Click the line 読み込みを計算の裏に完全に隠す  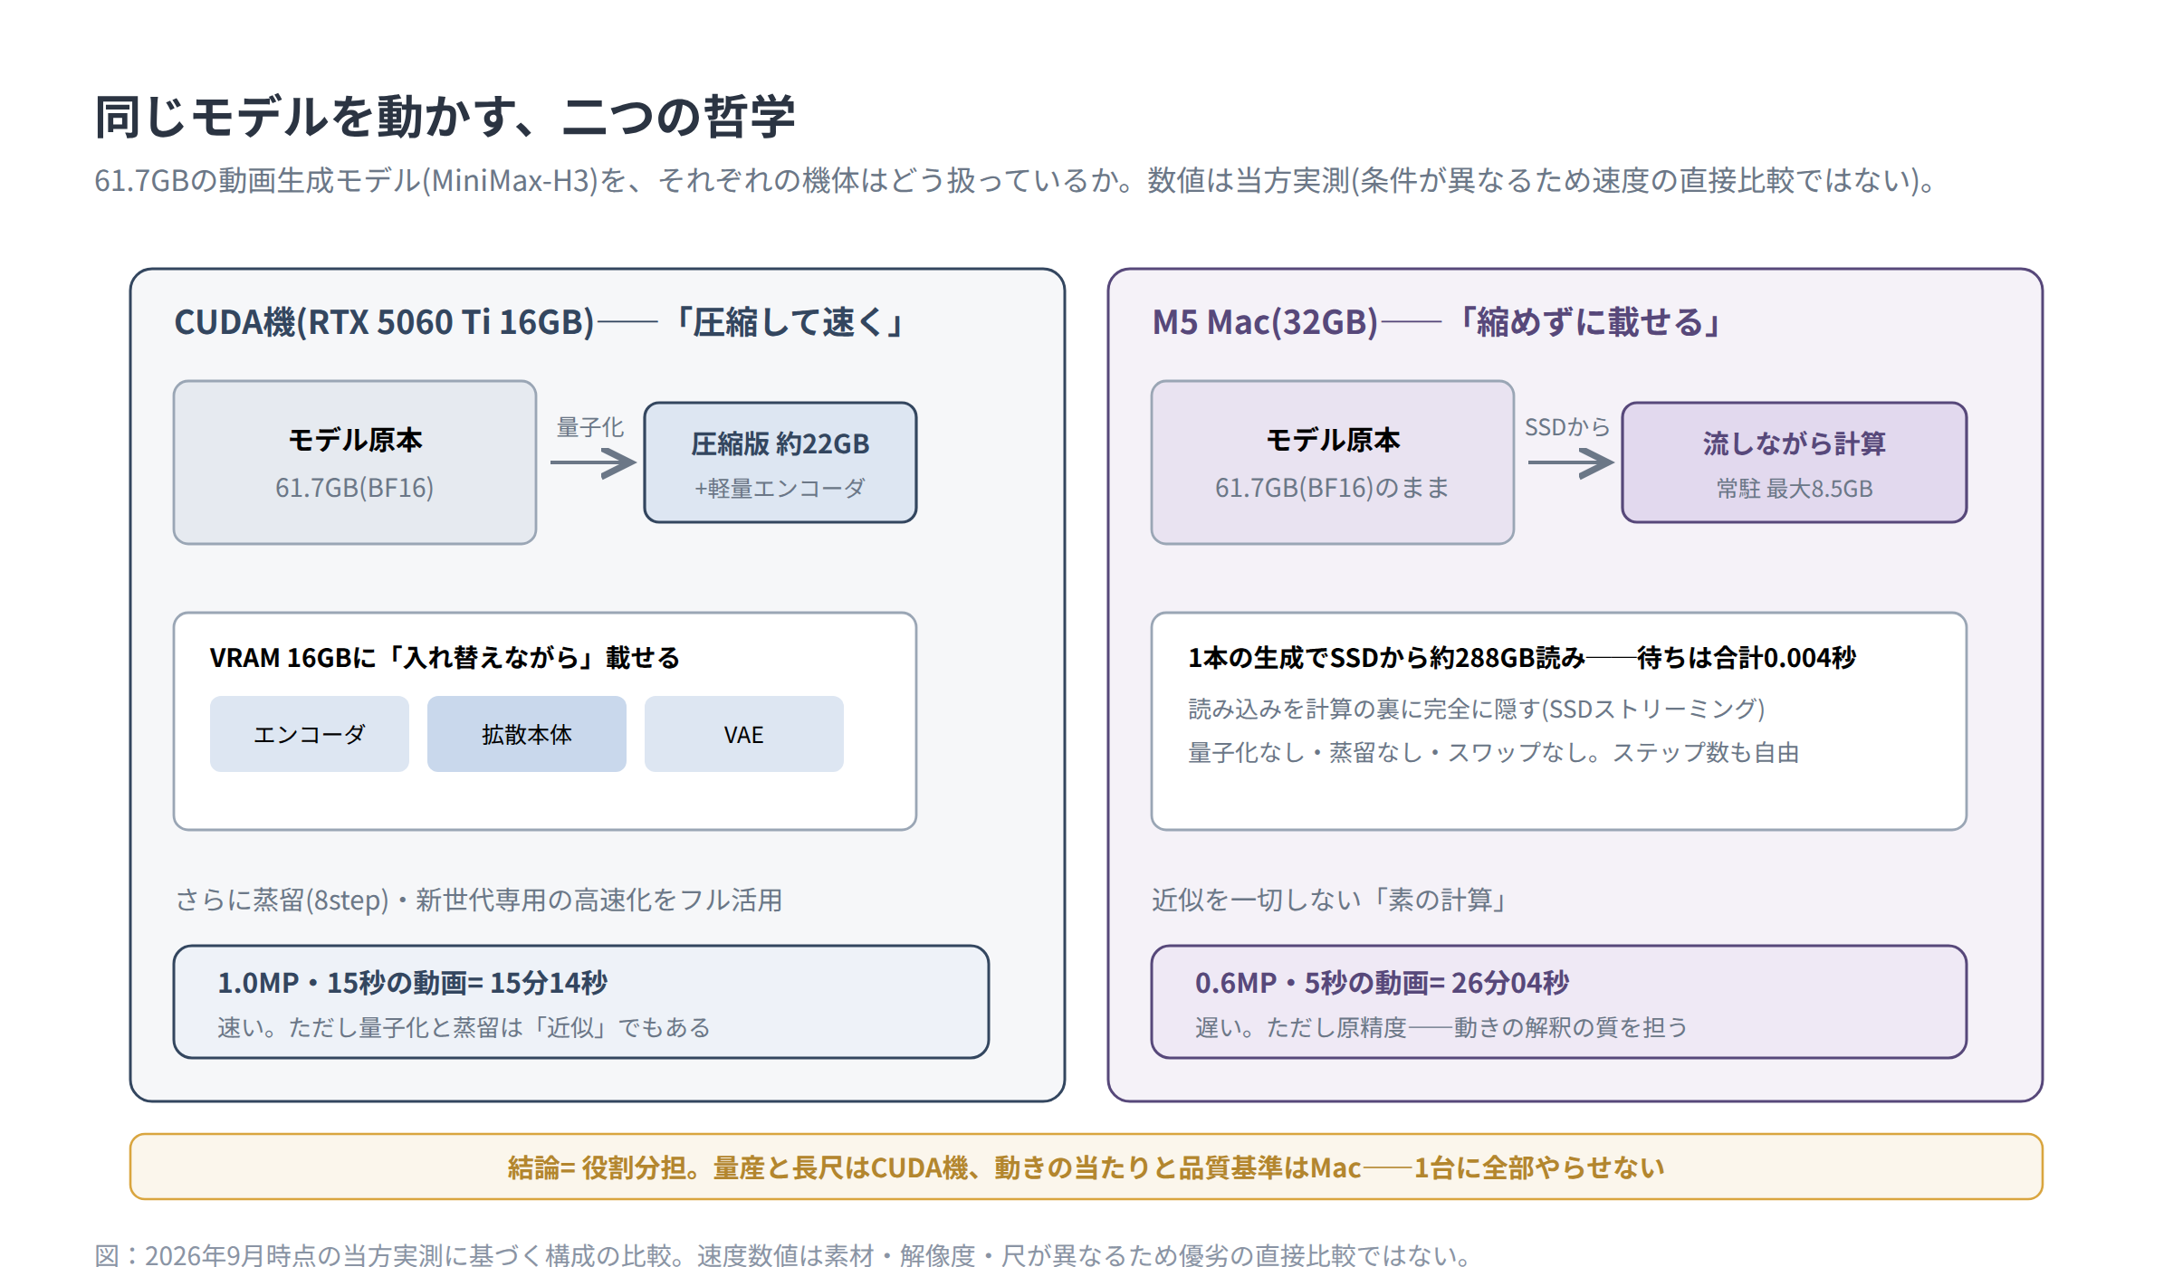(1477, 709)
